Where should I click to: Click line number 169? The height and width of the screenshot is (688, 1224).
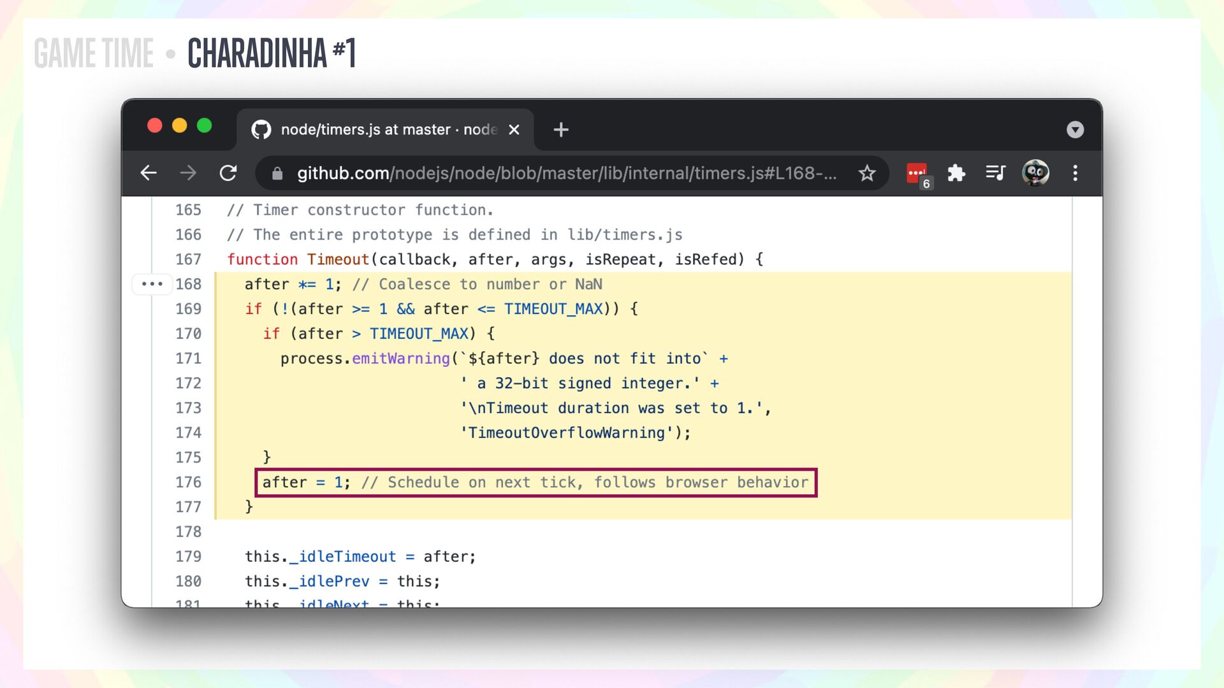[188, 309]
